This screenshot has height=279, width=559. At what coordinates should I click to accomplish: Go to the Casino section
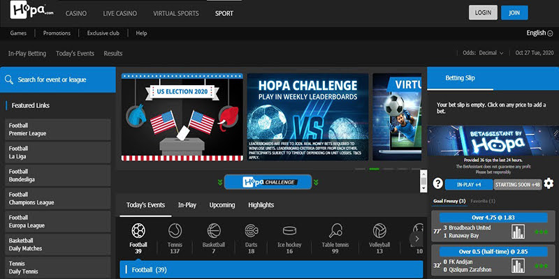point(76,13)
